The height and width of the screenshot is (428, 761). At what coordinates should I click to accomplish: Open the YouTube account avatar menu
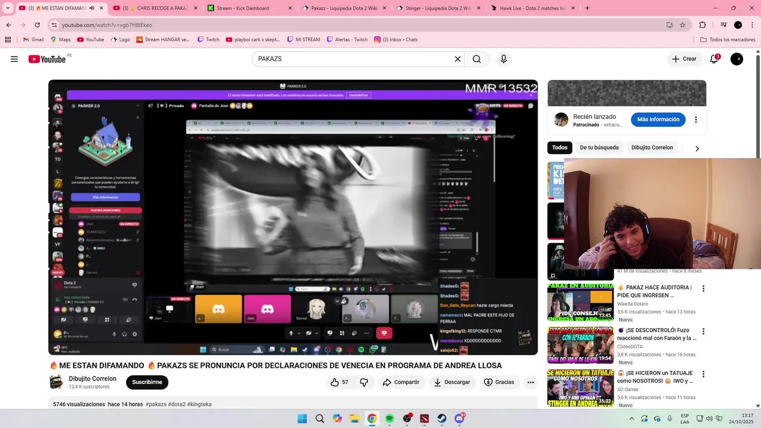click(x=737, y=59)
